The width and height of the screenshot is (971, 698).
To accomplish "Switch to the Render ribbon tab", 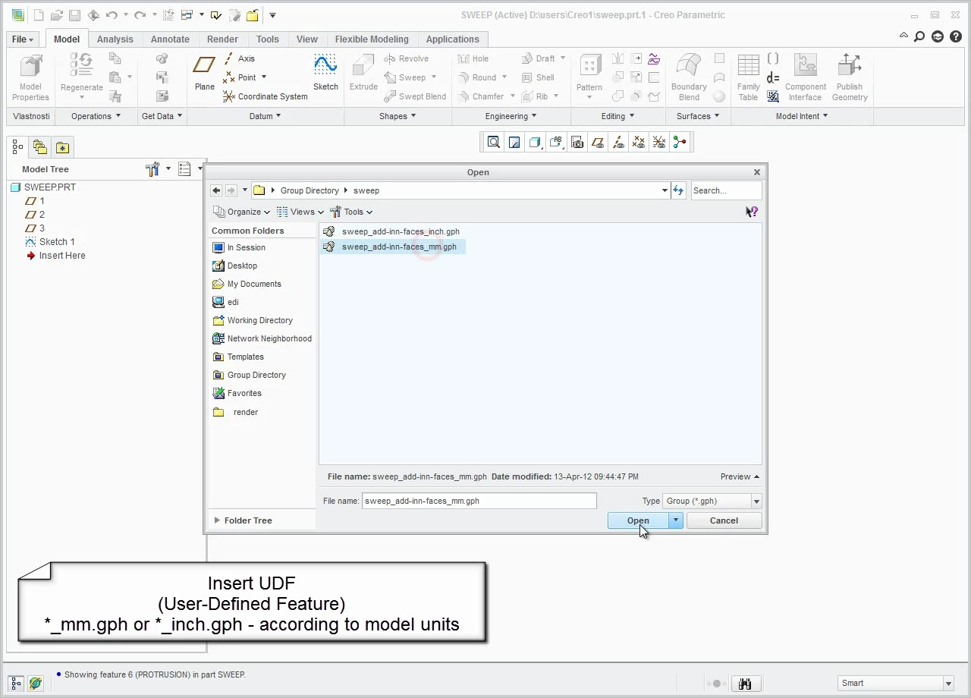I will pyautogui.click(x=222, y=39).
